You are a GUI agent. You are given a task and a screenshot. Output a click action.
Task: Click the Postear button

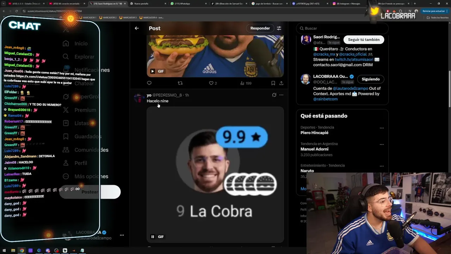point(90,192)
